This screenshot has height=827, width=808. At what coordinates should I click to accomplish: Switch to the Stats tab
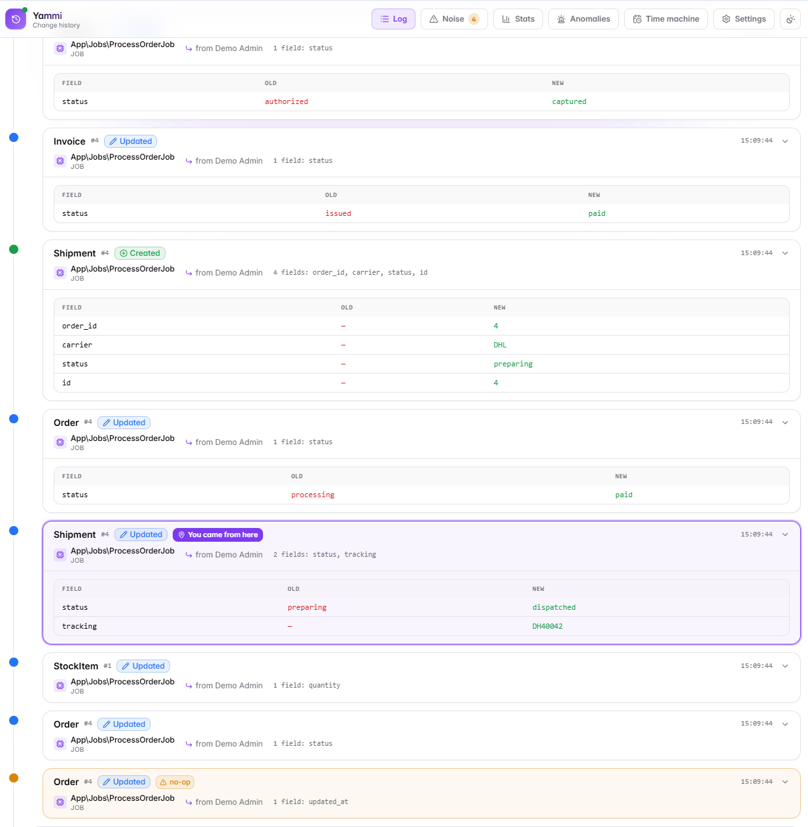518,19
